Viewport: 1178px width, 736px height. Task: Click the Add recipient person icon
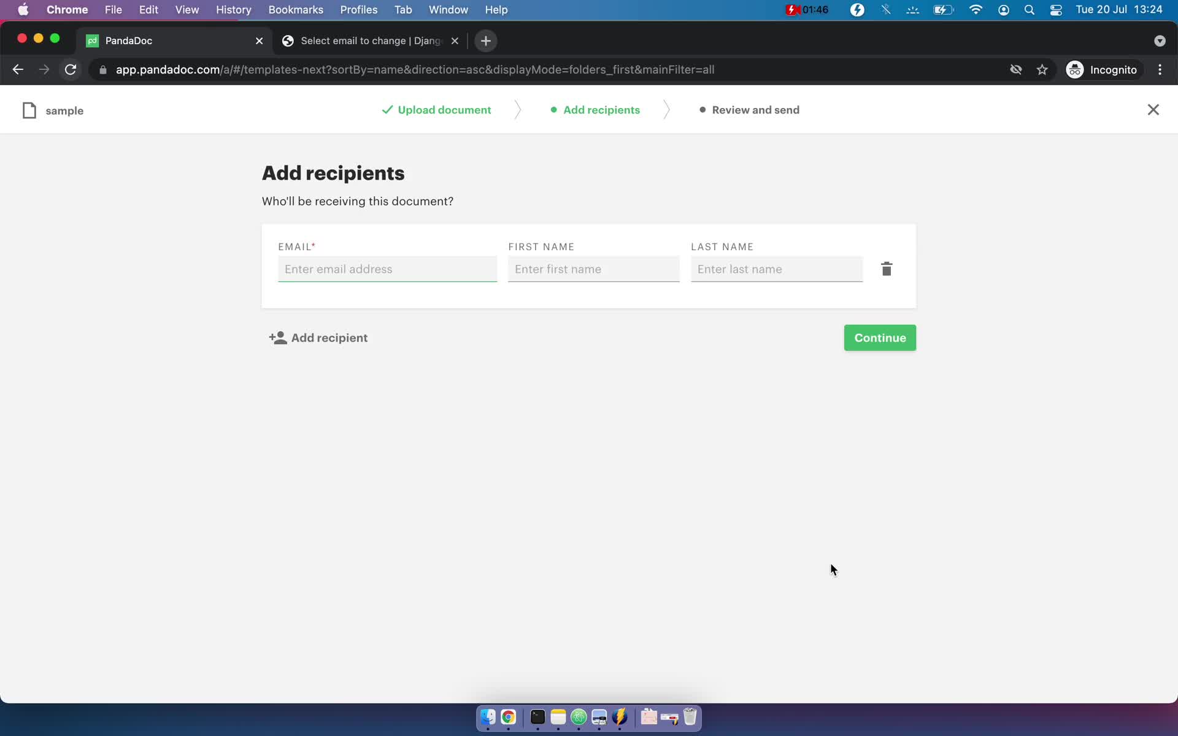(277, 337)
